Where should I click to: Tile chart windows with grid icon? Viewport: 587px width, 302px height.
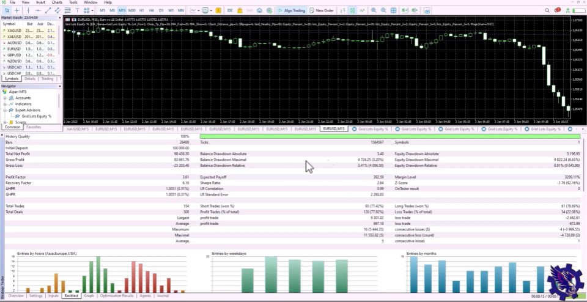(x=393, y=10)
